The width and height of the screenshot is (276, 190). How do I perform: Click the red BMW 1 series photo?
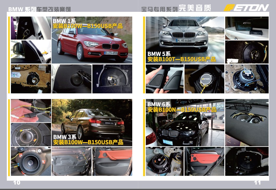92,40
